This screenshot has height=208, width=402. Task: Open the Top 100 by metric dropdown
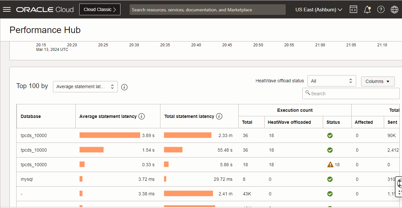(x=85, y=87)
